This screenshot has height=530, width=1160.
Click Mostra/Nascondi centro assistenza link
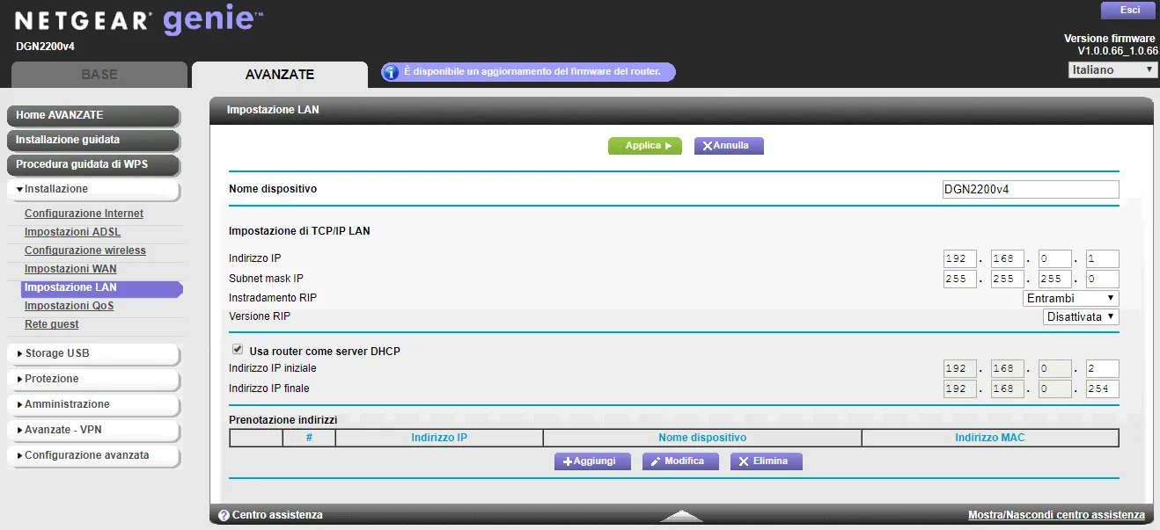coord(1056,515)
